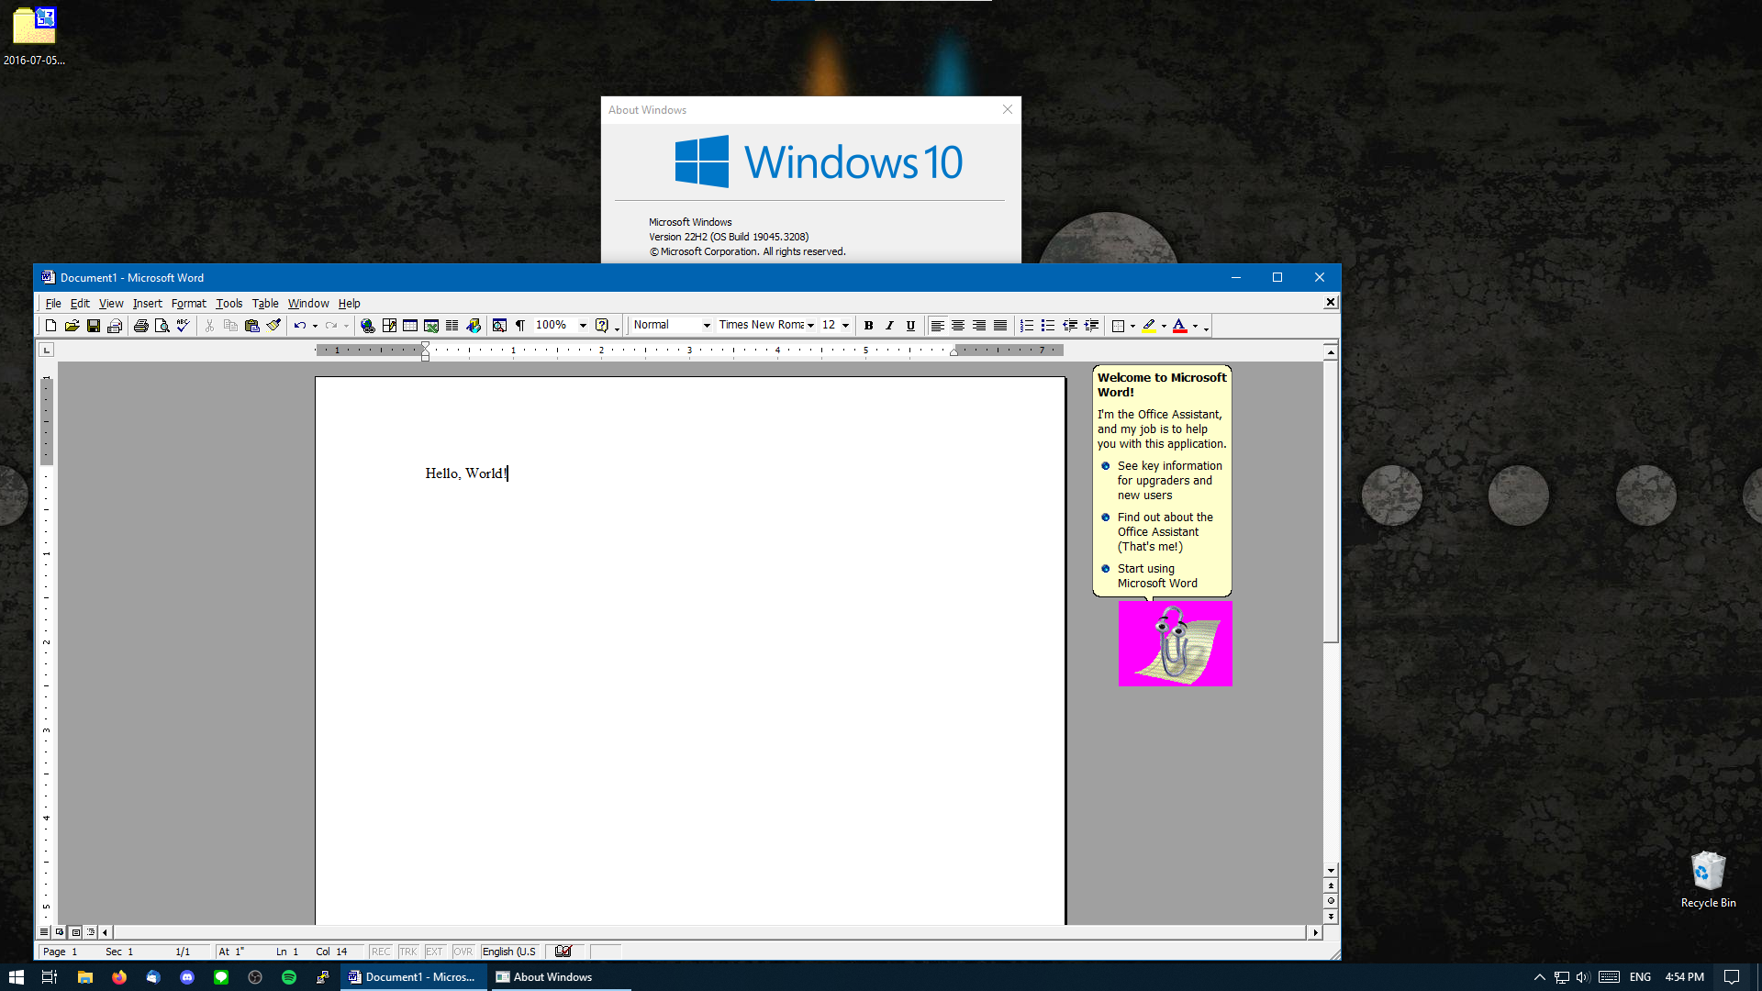Apply red font color
1762x991 pixels.
(x=1180, y=326)
